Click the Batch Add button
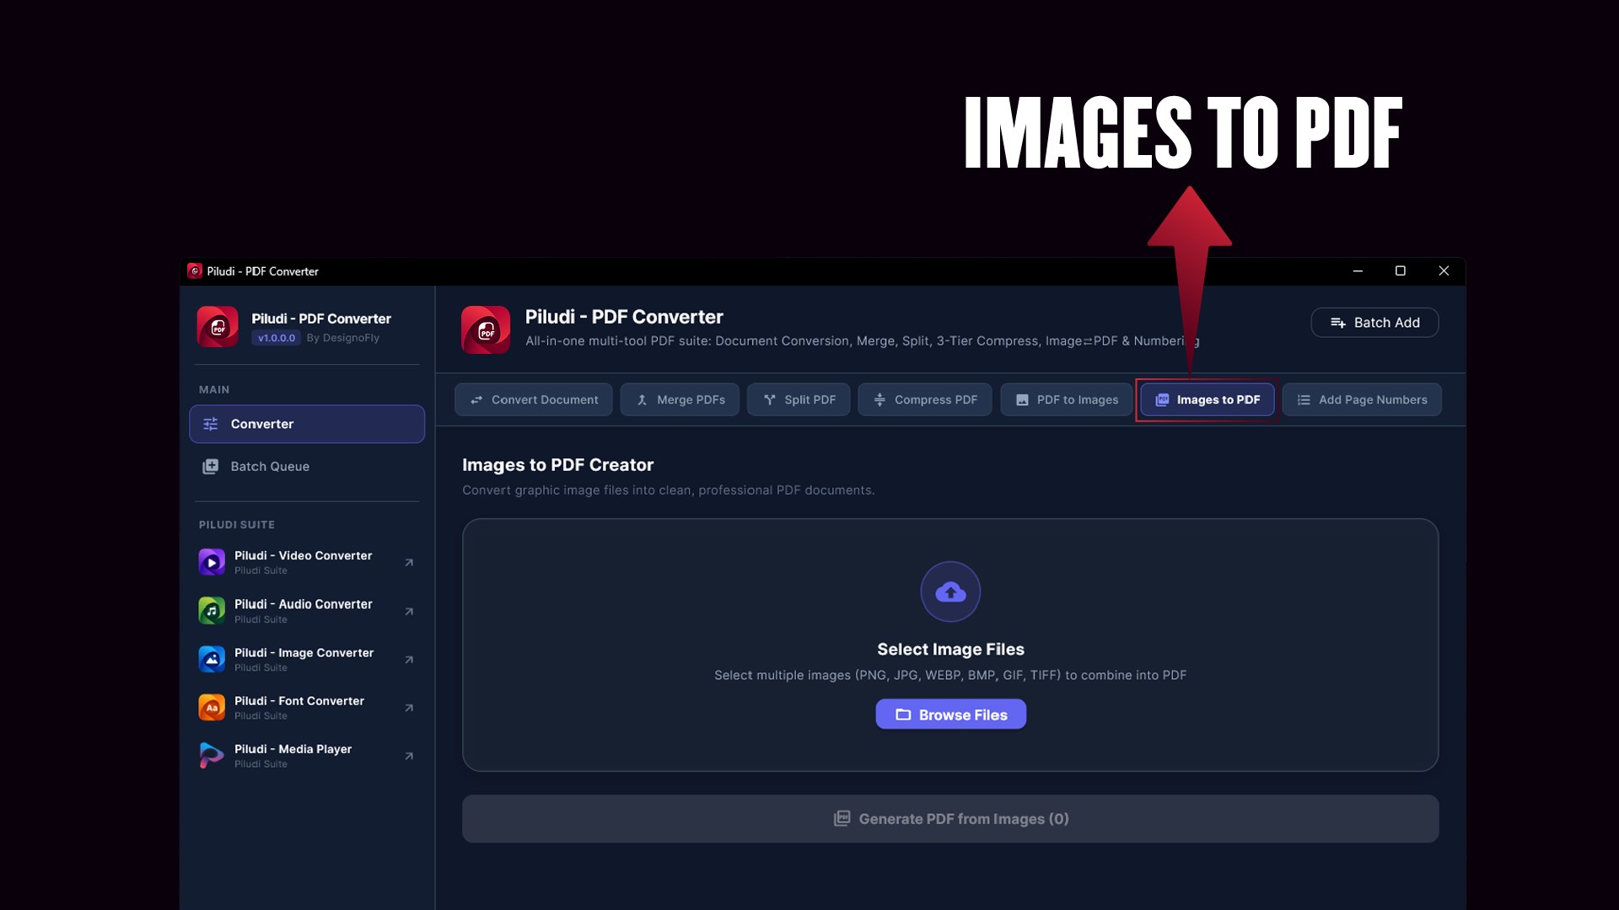The width and height of the screenshot is (1619, 910). pos(1374,323)
